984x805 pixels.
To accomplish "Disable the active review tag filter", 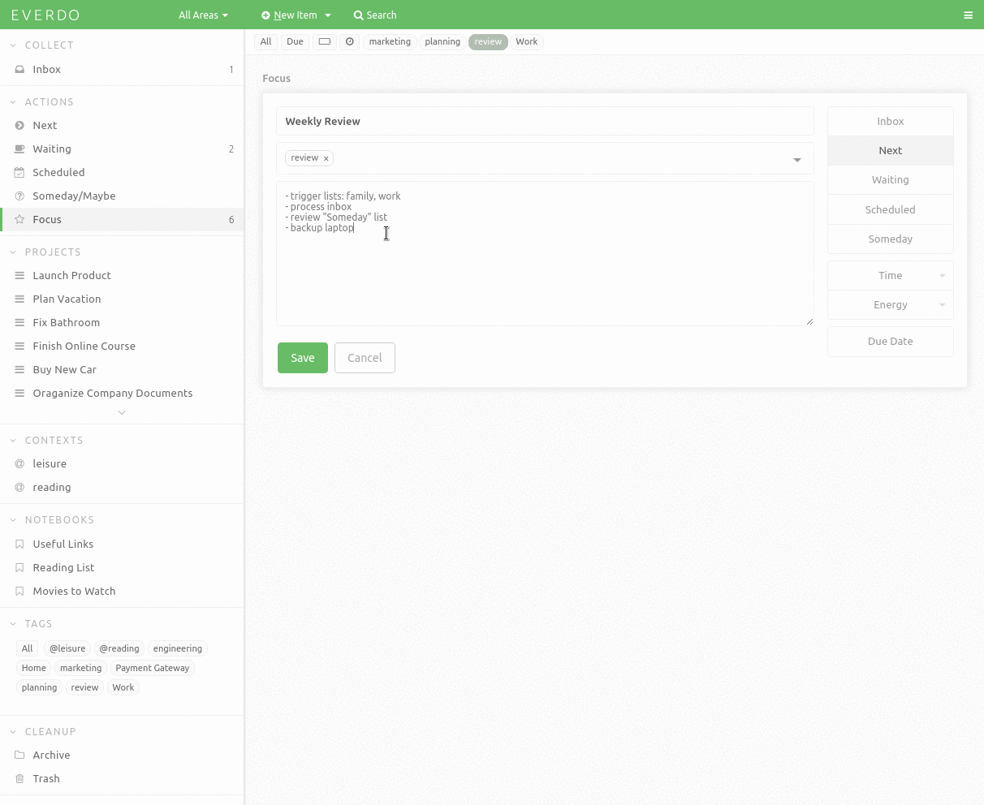I will coord(487,41).
